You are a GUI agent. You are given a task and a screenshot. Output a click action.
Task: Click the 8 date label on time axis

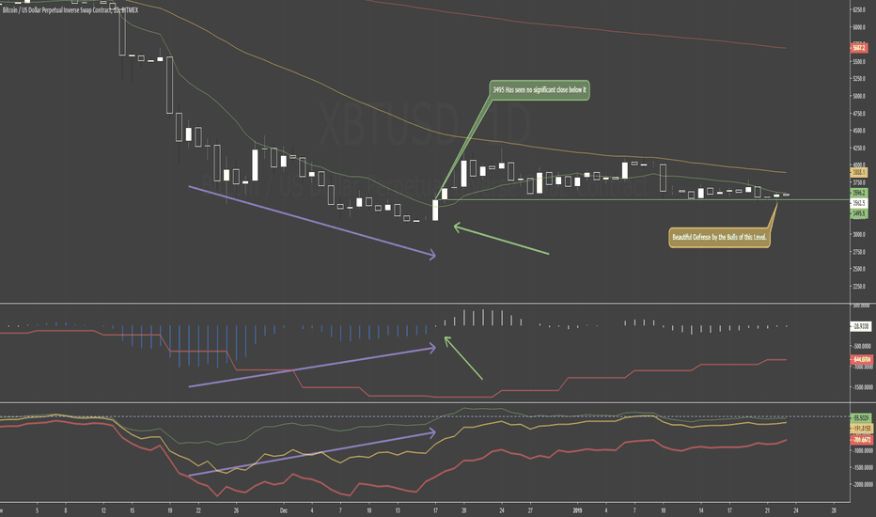pyautogui.click(x=66, y=510)
